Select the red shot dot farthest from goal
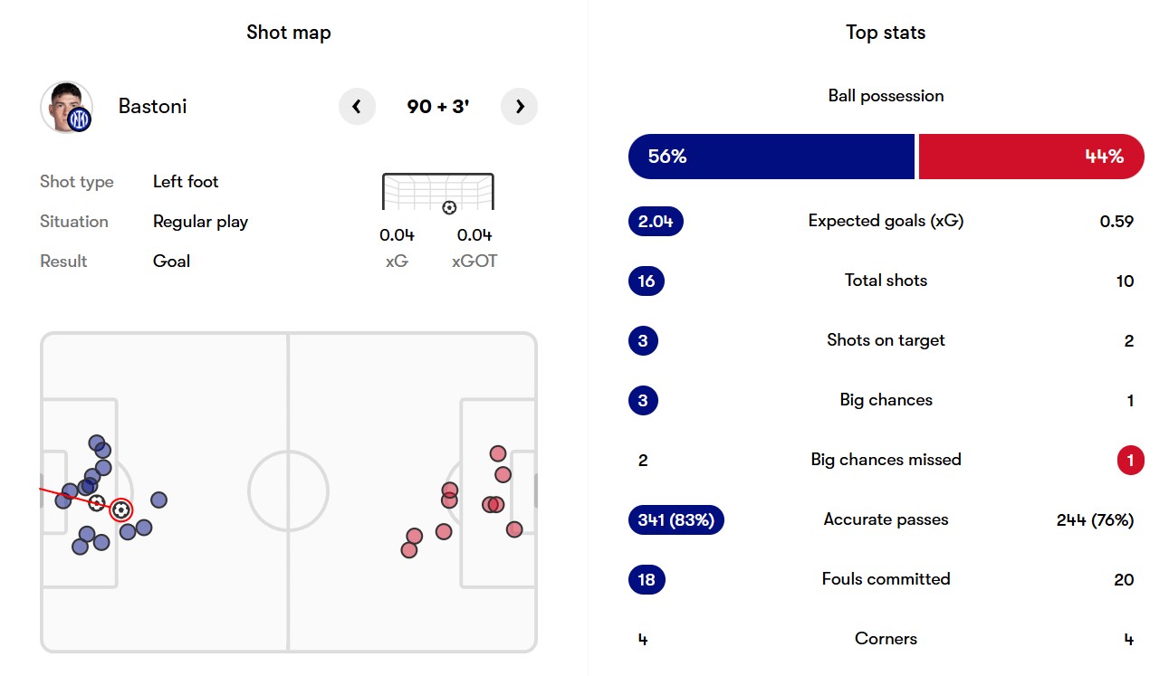 point(409,549)
